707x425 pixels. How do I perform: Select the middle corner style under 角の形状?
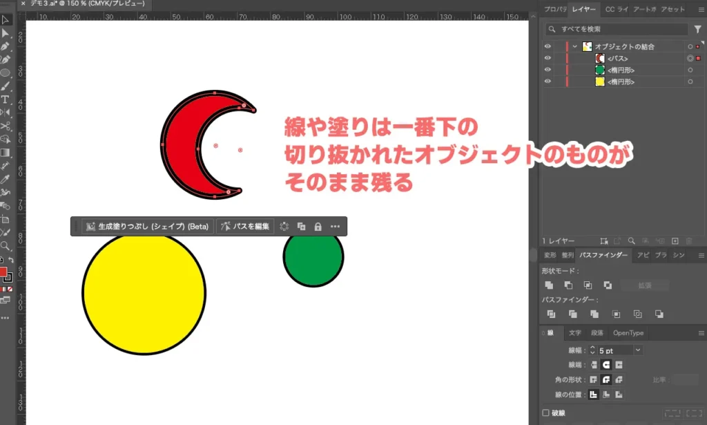click(606, 379)
